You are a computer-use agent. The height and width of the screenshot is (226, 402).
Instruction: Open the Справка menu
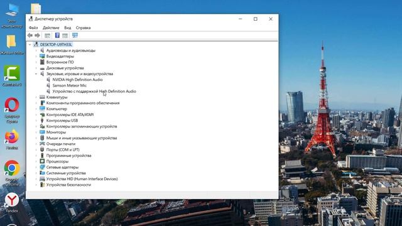pyautogui.click(x=83, y=28)
